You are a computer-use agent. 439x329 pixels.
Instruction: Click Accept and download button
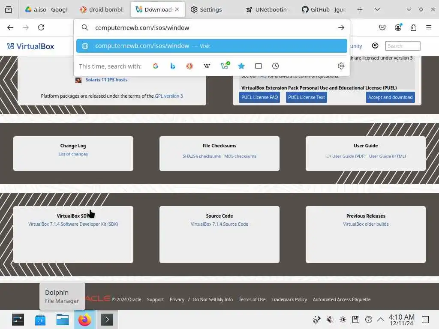tap(390, 97)
